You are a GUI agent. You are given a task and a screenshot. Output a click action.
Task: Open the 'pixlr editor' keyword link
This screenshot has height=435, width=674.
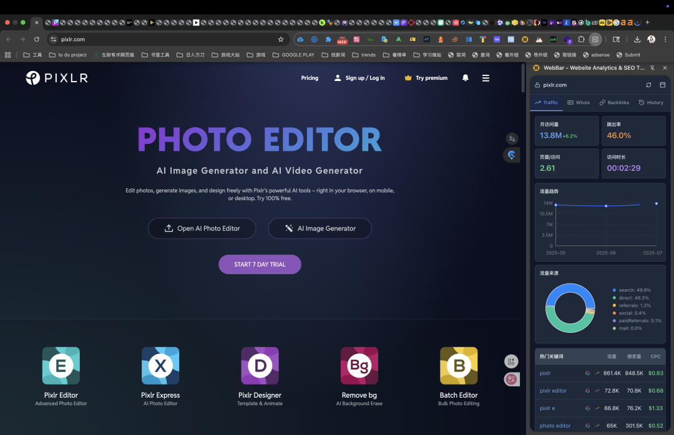[553, 391]
